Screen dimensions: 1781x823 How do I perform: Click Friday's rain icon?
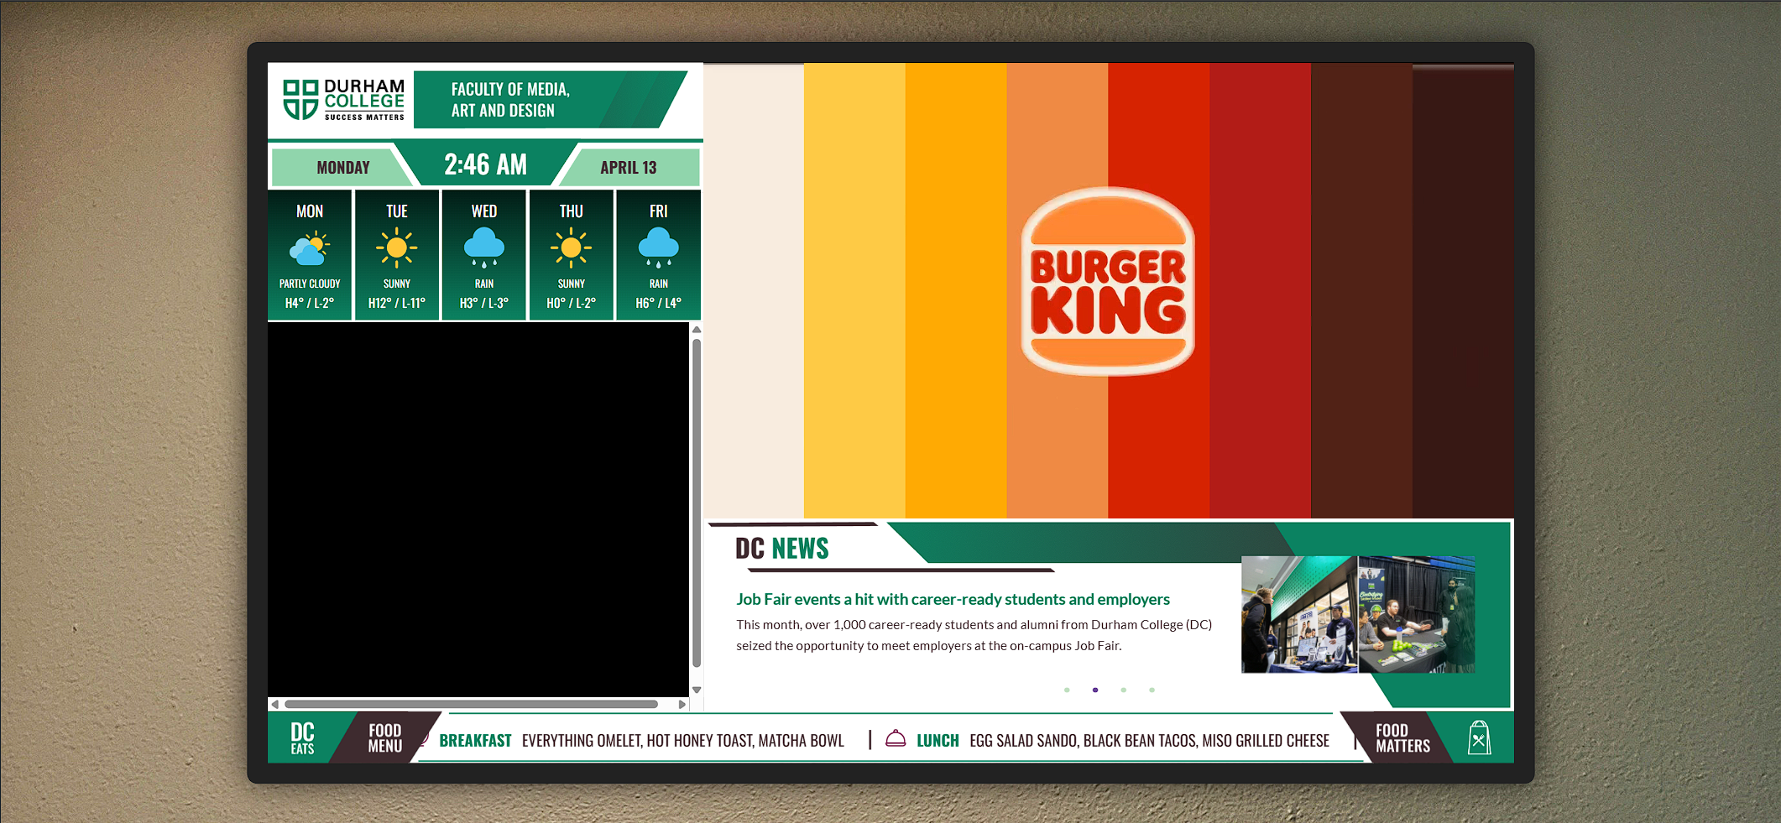coord(658,247)
